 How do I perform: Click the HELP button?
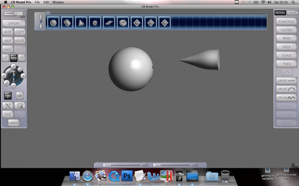[8, 41]
